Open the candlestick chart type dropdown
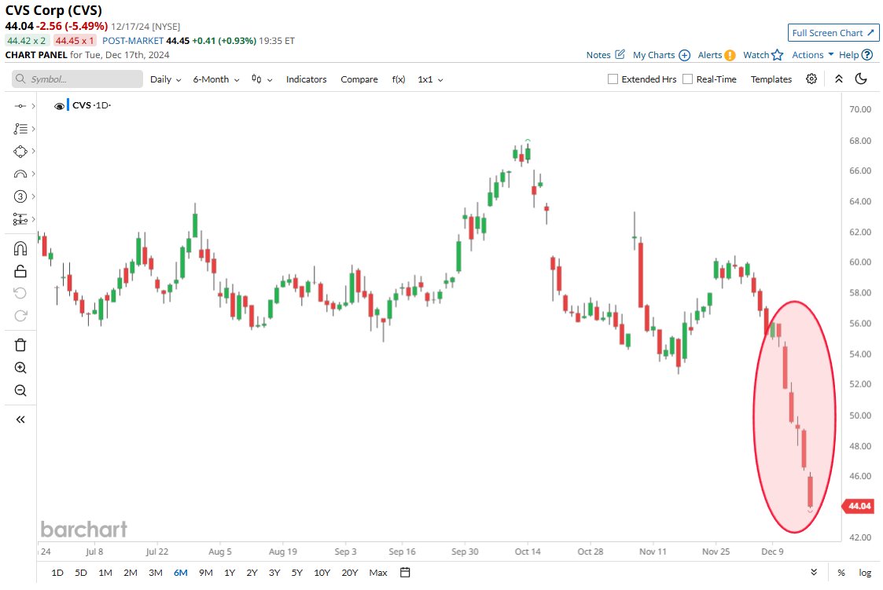883x590 pixels. click(262, 79)
